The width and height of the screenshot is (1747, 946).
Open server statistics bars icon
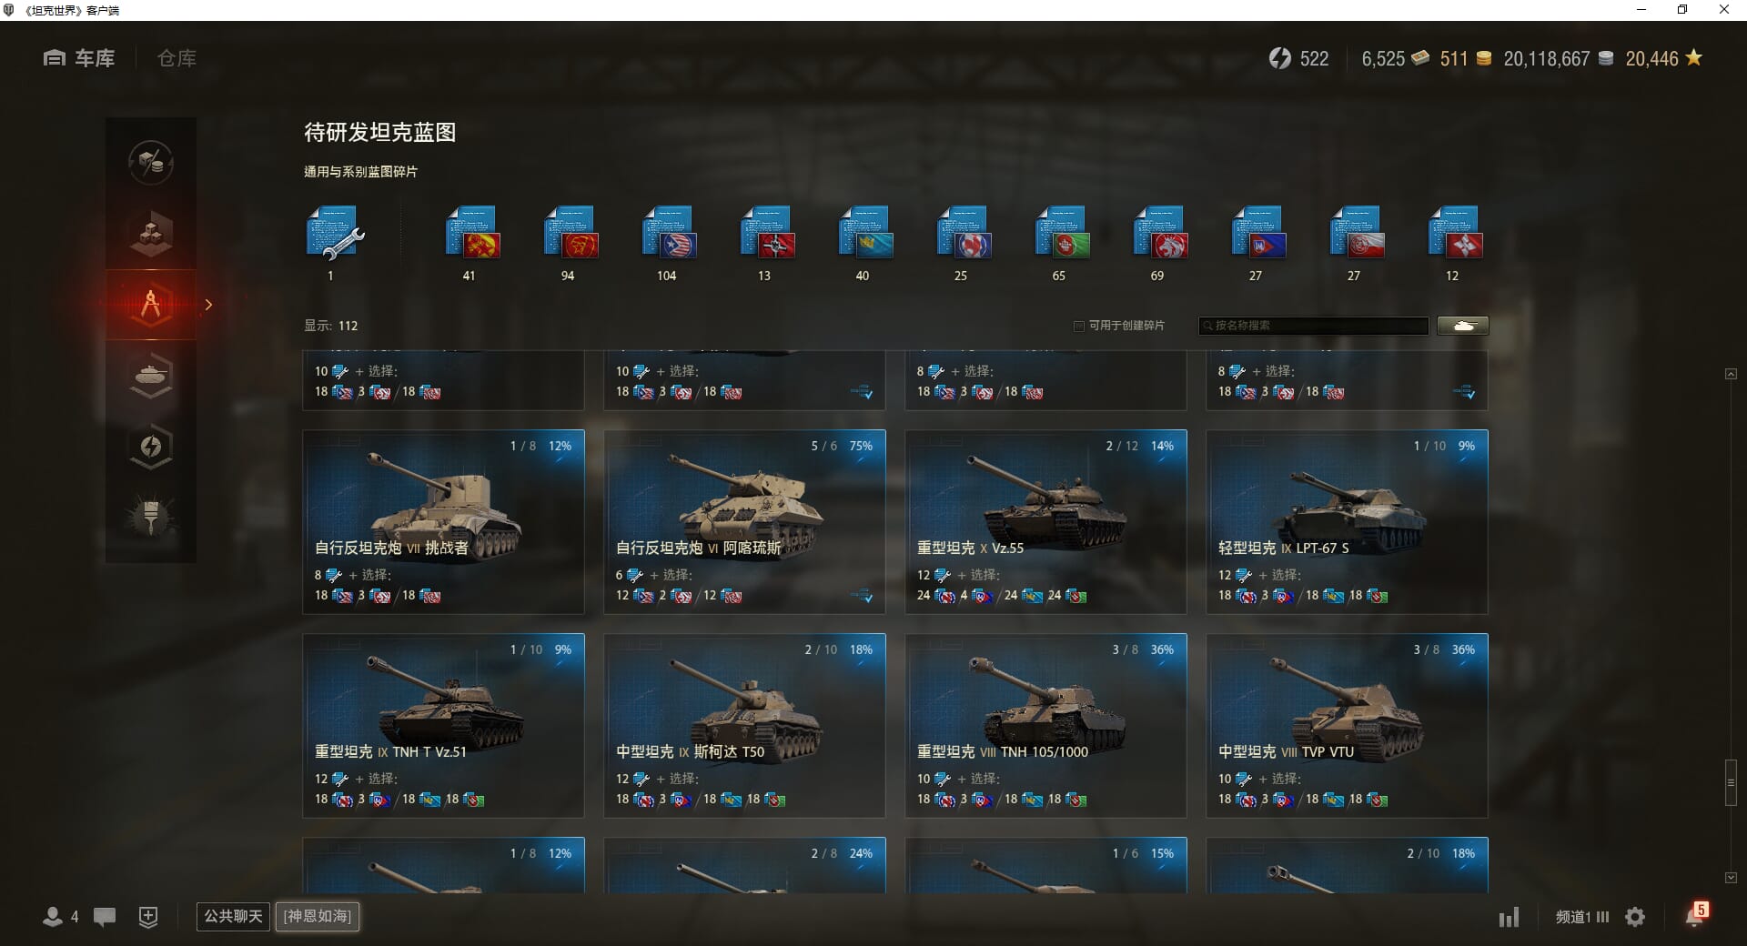[x=1509, y=917]
